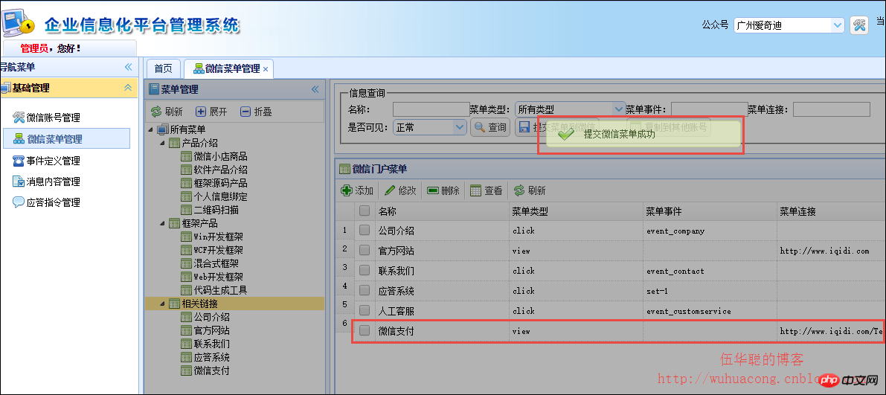Viewport: 886px width, 395px height.
Task: Collapse the 相关链接 tree node
Action: coord(162,304)
